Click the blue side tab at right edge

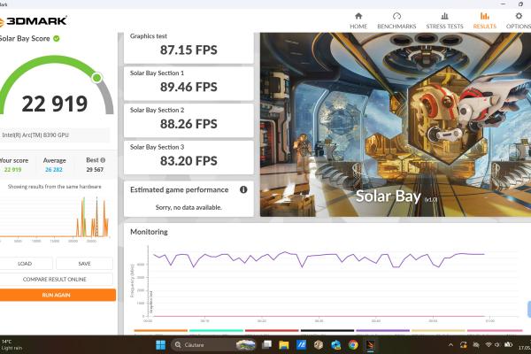[529, 309]
